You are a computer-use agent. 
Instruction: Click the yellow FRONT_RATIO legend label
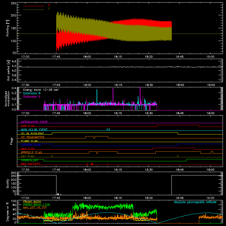(x=32, y=202)
